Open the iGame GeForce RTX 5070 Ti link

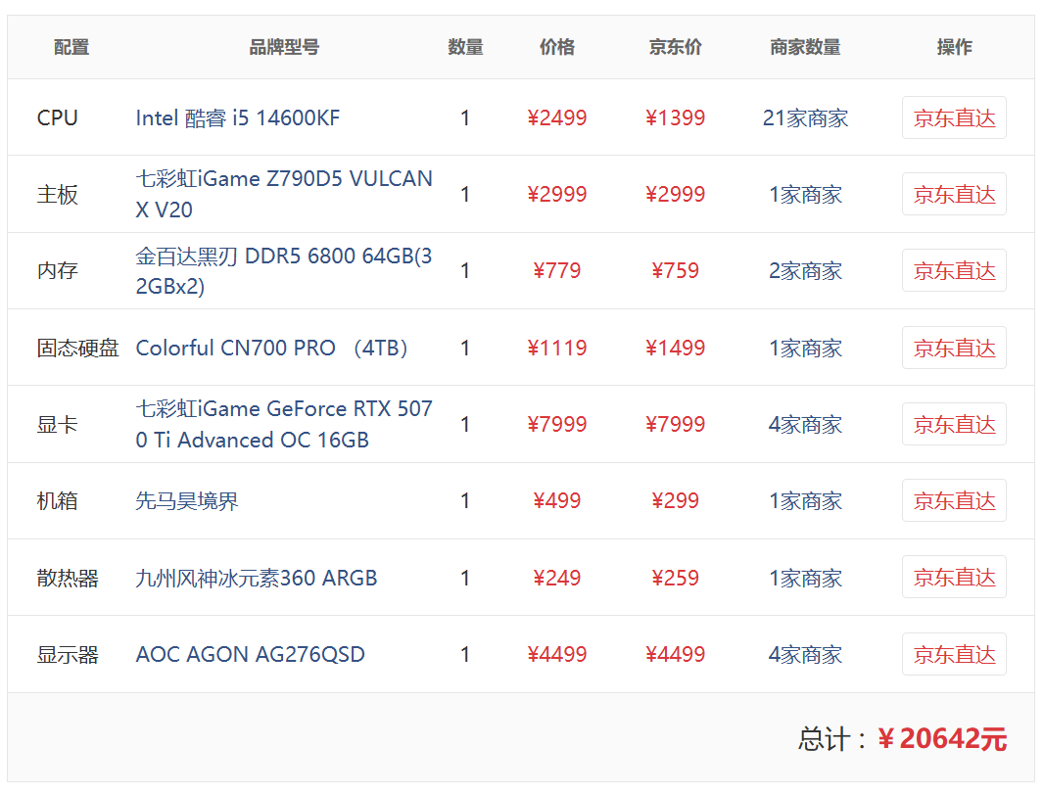[284, 424]
